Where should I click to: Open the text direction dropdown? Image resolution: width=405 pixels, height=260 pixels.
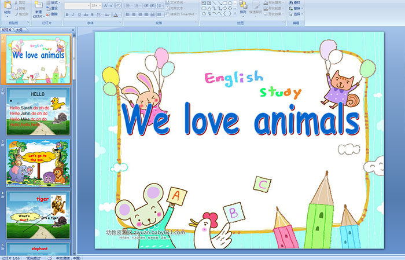176,2
